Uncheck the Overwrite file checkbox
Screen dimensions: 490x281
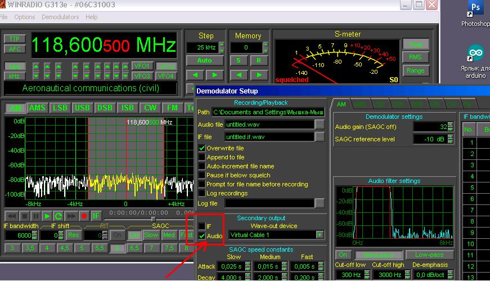pyautogui.click(x=202, y=148)
